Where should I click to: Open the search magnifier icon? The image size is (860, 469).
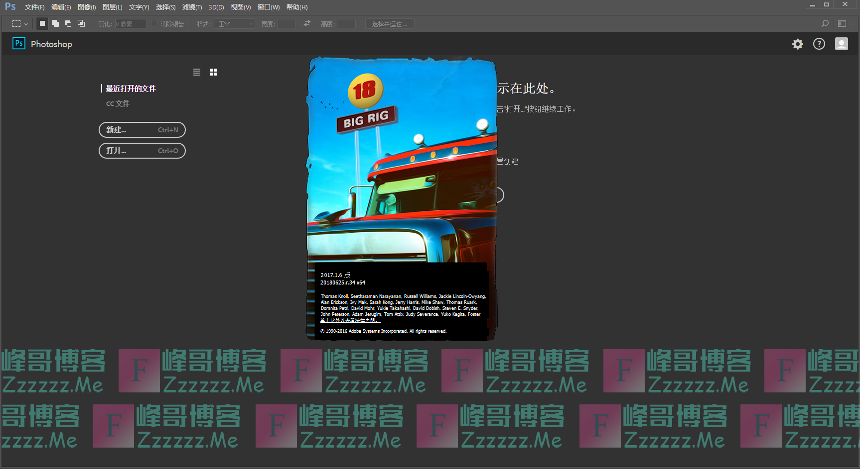pyautogui.click(x=825, y=23)
